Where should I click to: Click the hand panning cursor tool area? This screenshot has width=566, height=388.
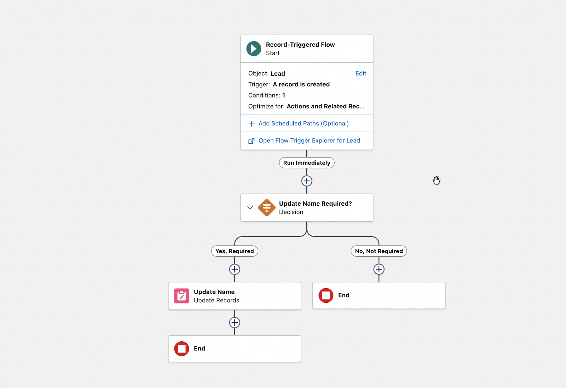(437, 180)
